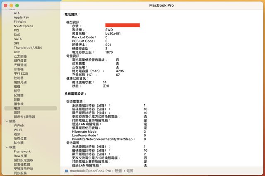The width and height of the screenshot is (265, 176).
Task: Show 儲存裝置 information
Action: point(20,61)
